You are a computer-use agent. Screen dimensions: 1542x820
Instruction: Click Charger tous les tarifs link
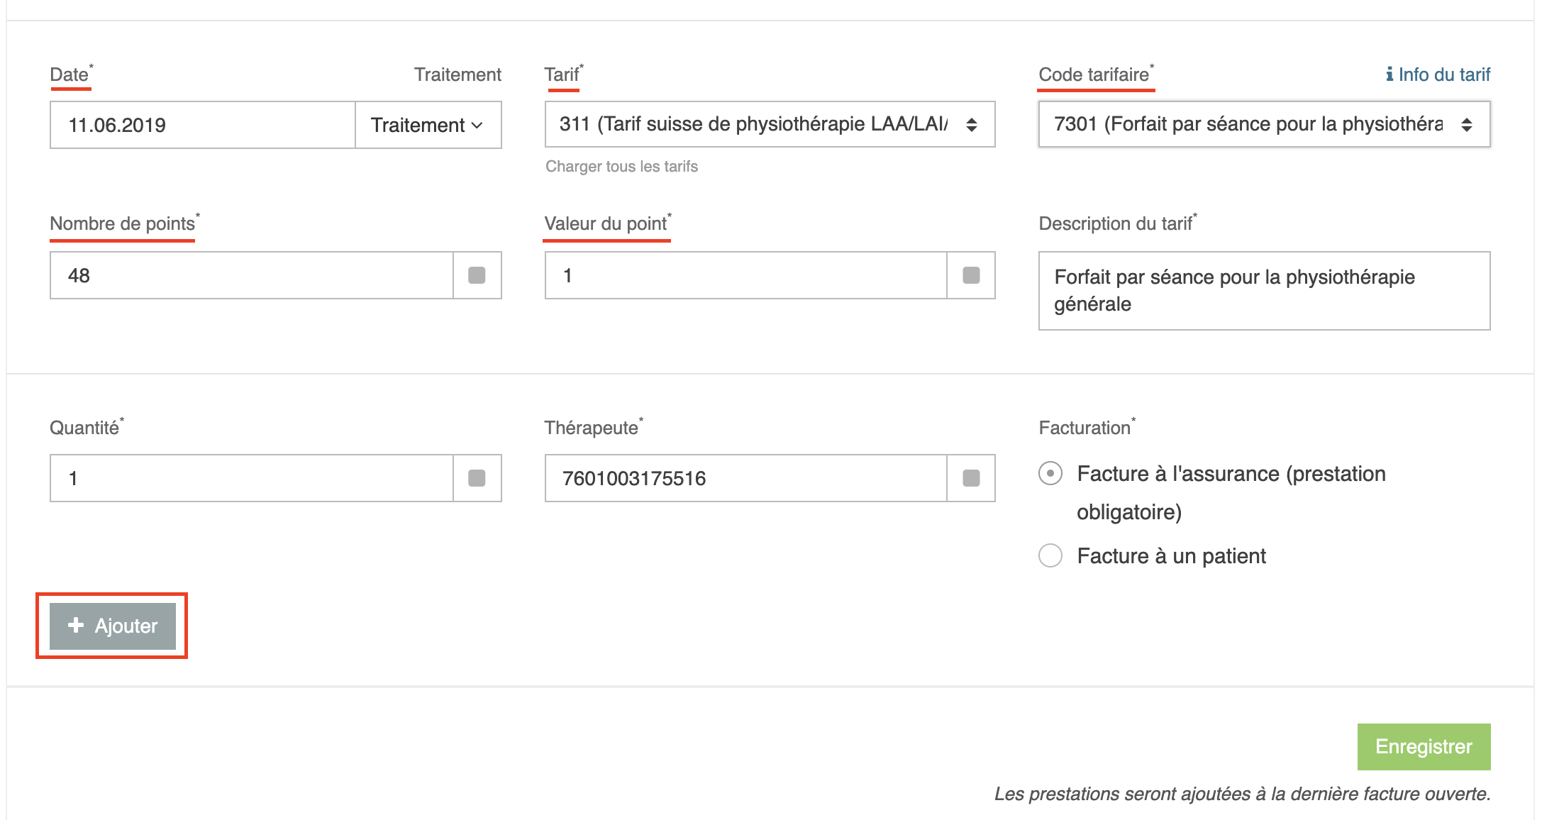[621, 166]
